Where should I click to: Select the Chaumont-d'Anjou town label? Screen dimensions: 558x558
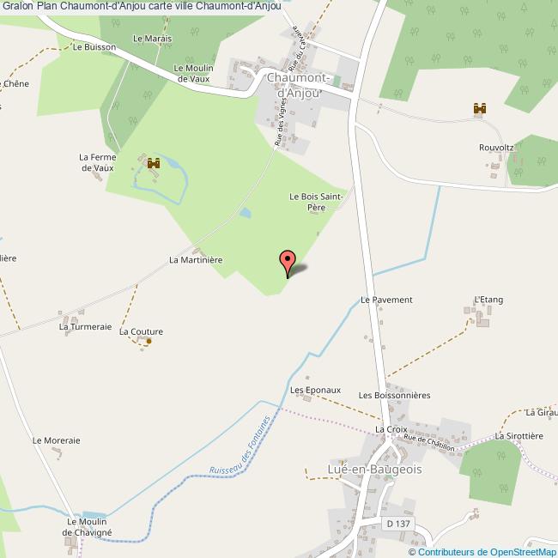298,85
